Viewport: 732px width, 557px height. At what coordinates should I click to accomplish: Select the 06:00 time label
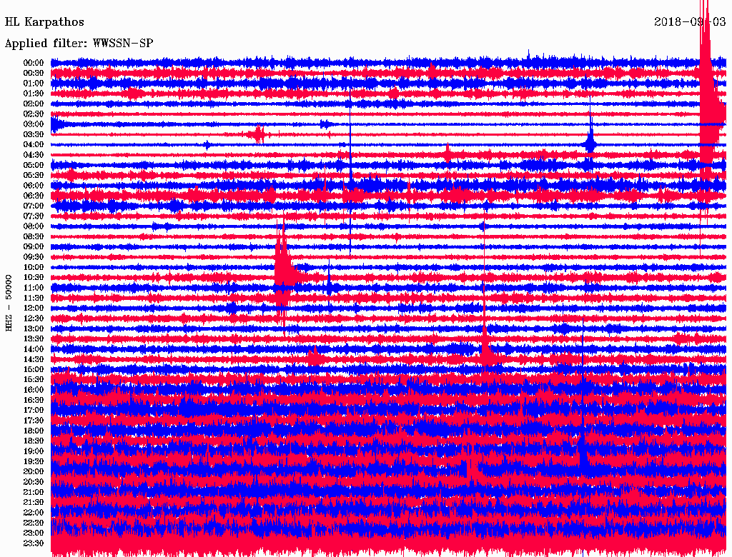pyautogui.click(x=33, y=186)
